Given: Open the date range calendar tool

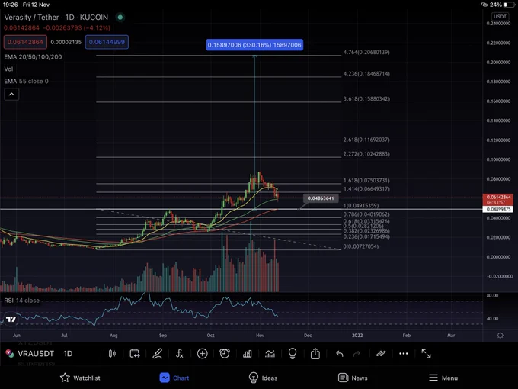Looking at the screenshot, I should pos(135,354).
